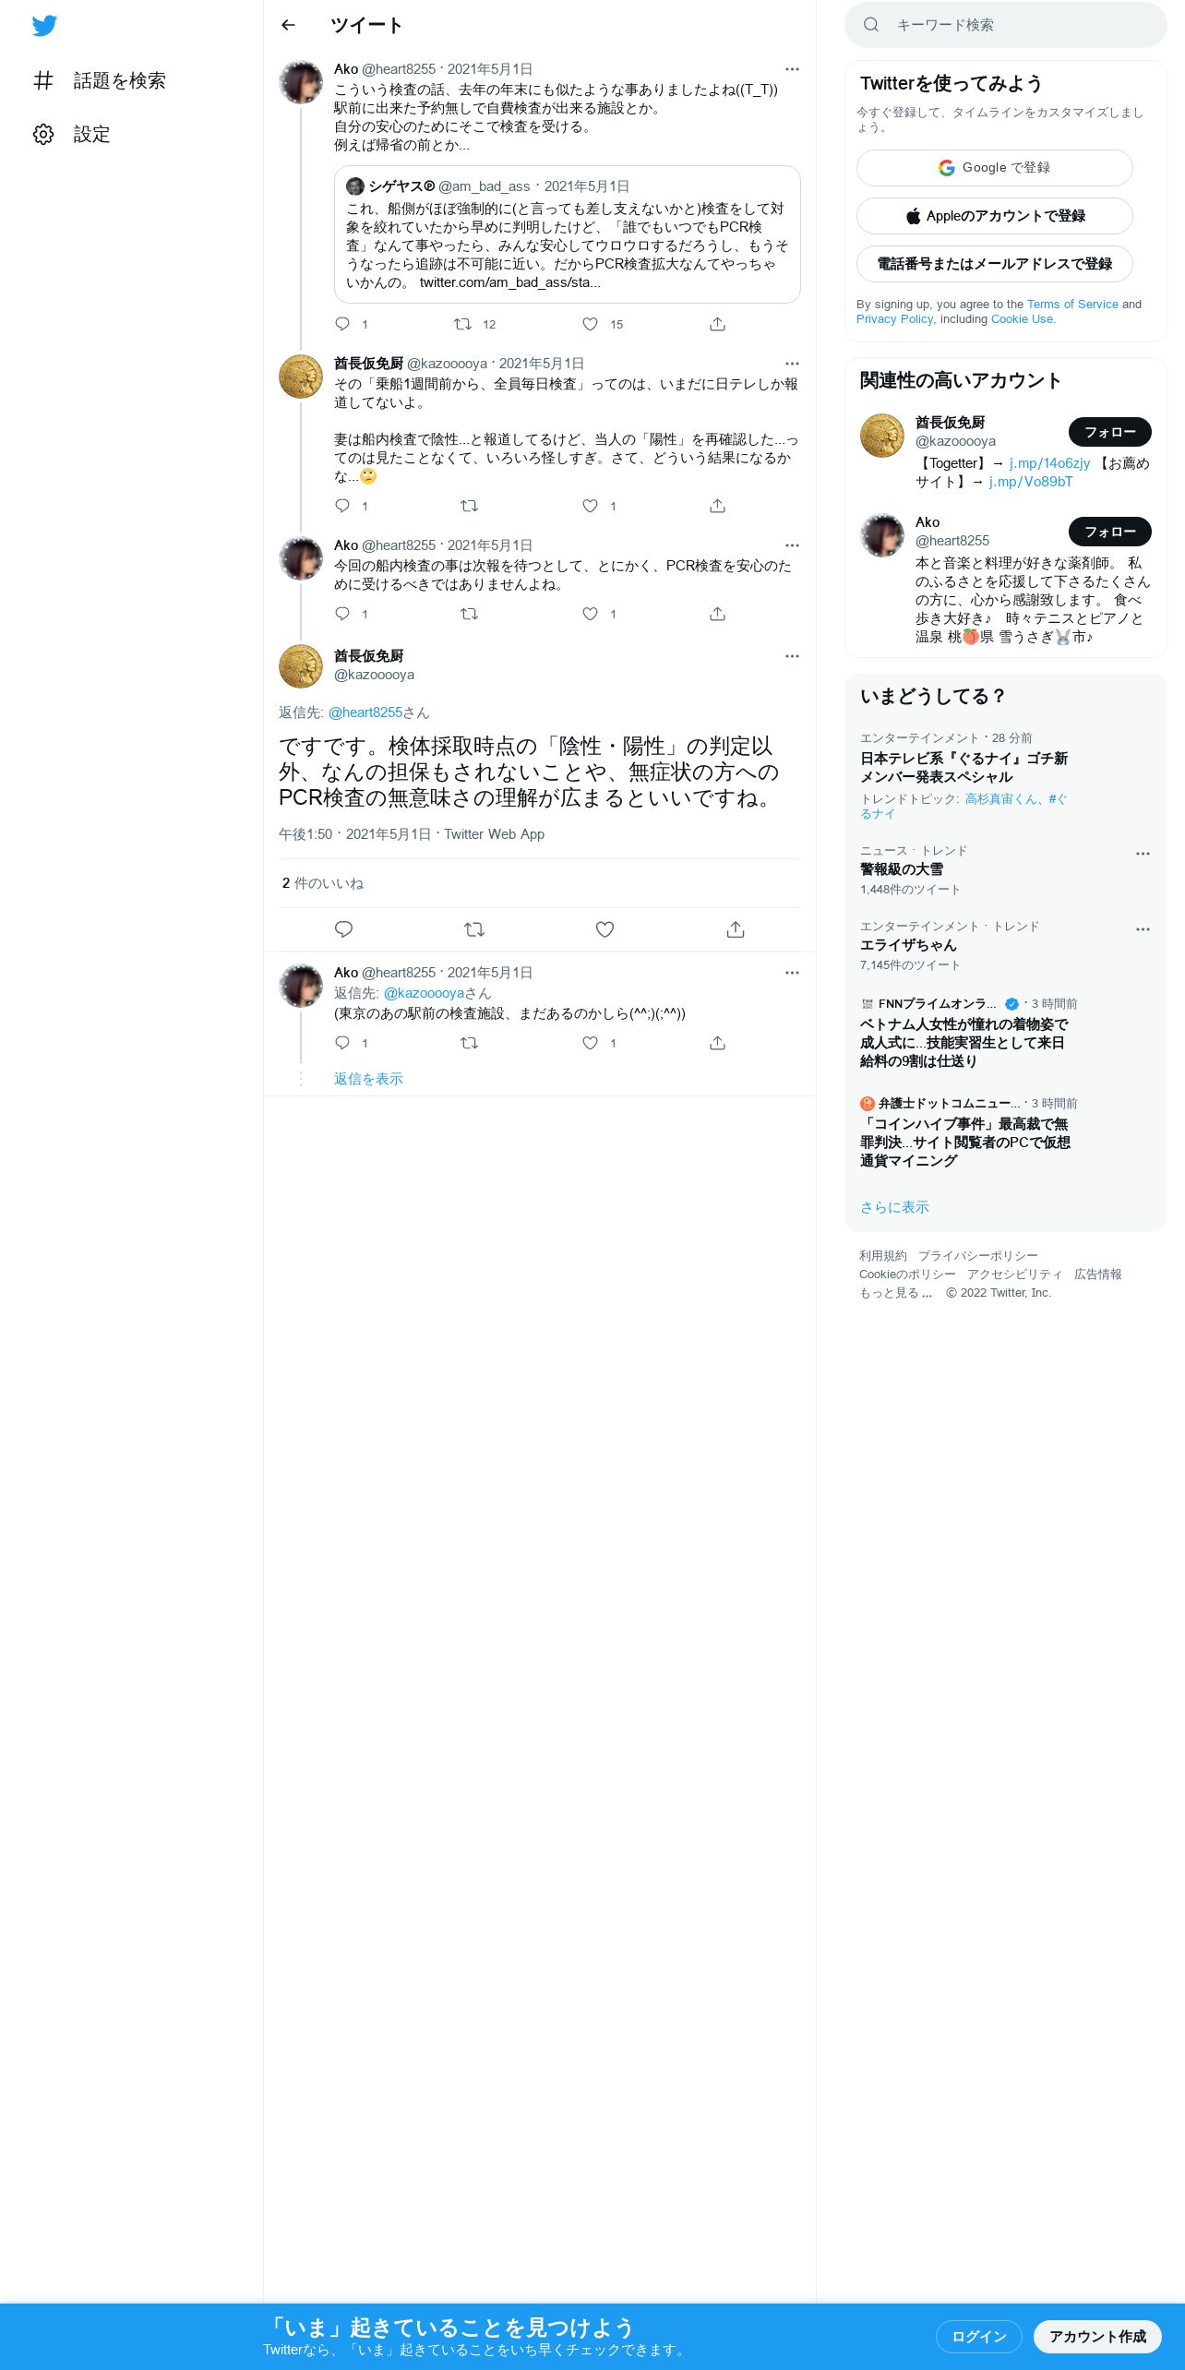Screen dimensions: 1185x2370
Task: Follow the Ako @heart8255 account
Action: 1109,532
